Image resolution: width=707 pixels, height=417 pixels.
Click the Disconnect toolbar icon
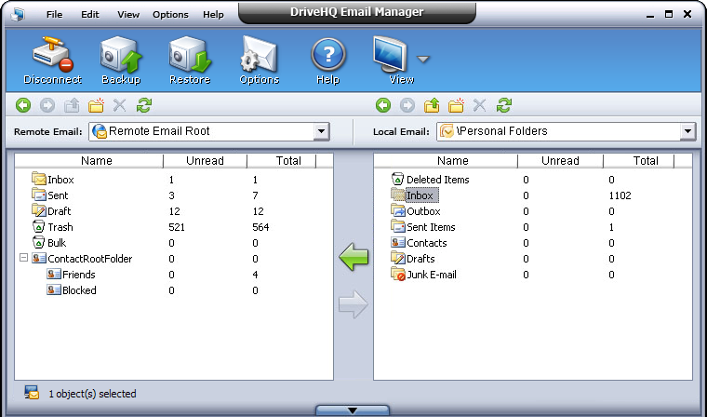coord(52,61)
